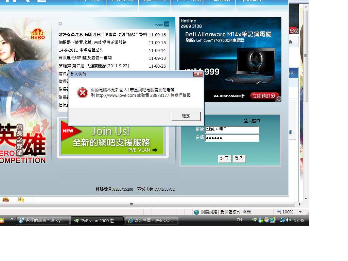Click the taskbar clock 18:48
The image size is (348, 261).
click(x=299, y=220)
